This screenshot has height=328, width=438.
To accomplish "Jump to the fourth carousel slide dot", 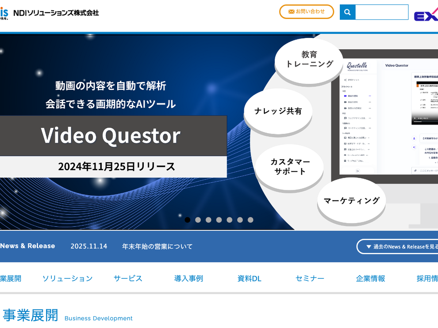I will tap(219, 220).
